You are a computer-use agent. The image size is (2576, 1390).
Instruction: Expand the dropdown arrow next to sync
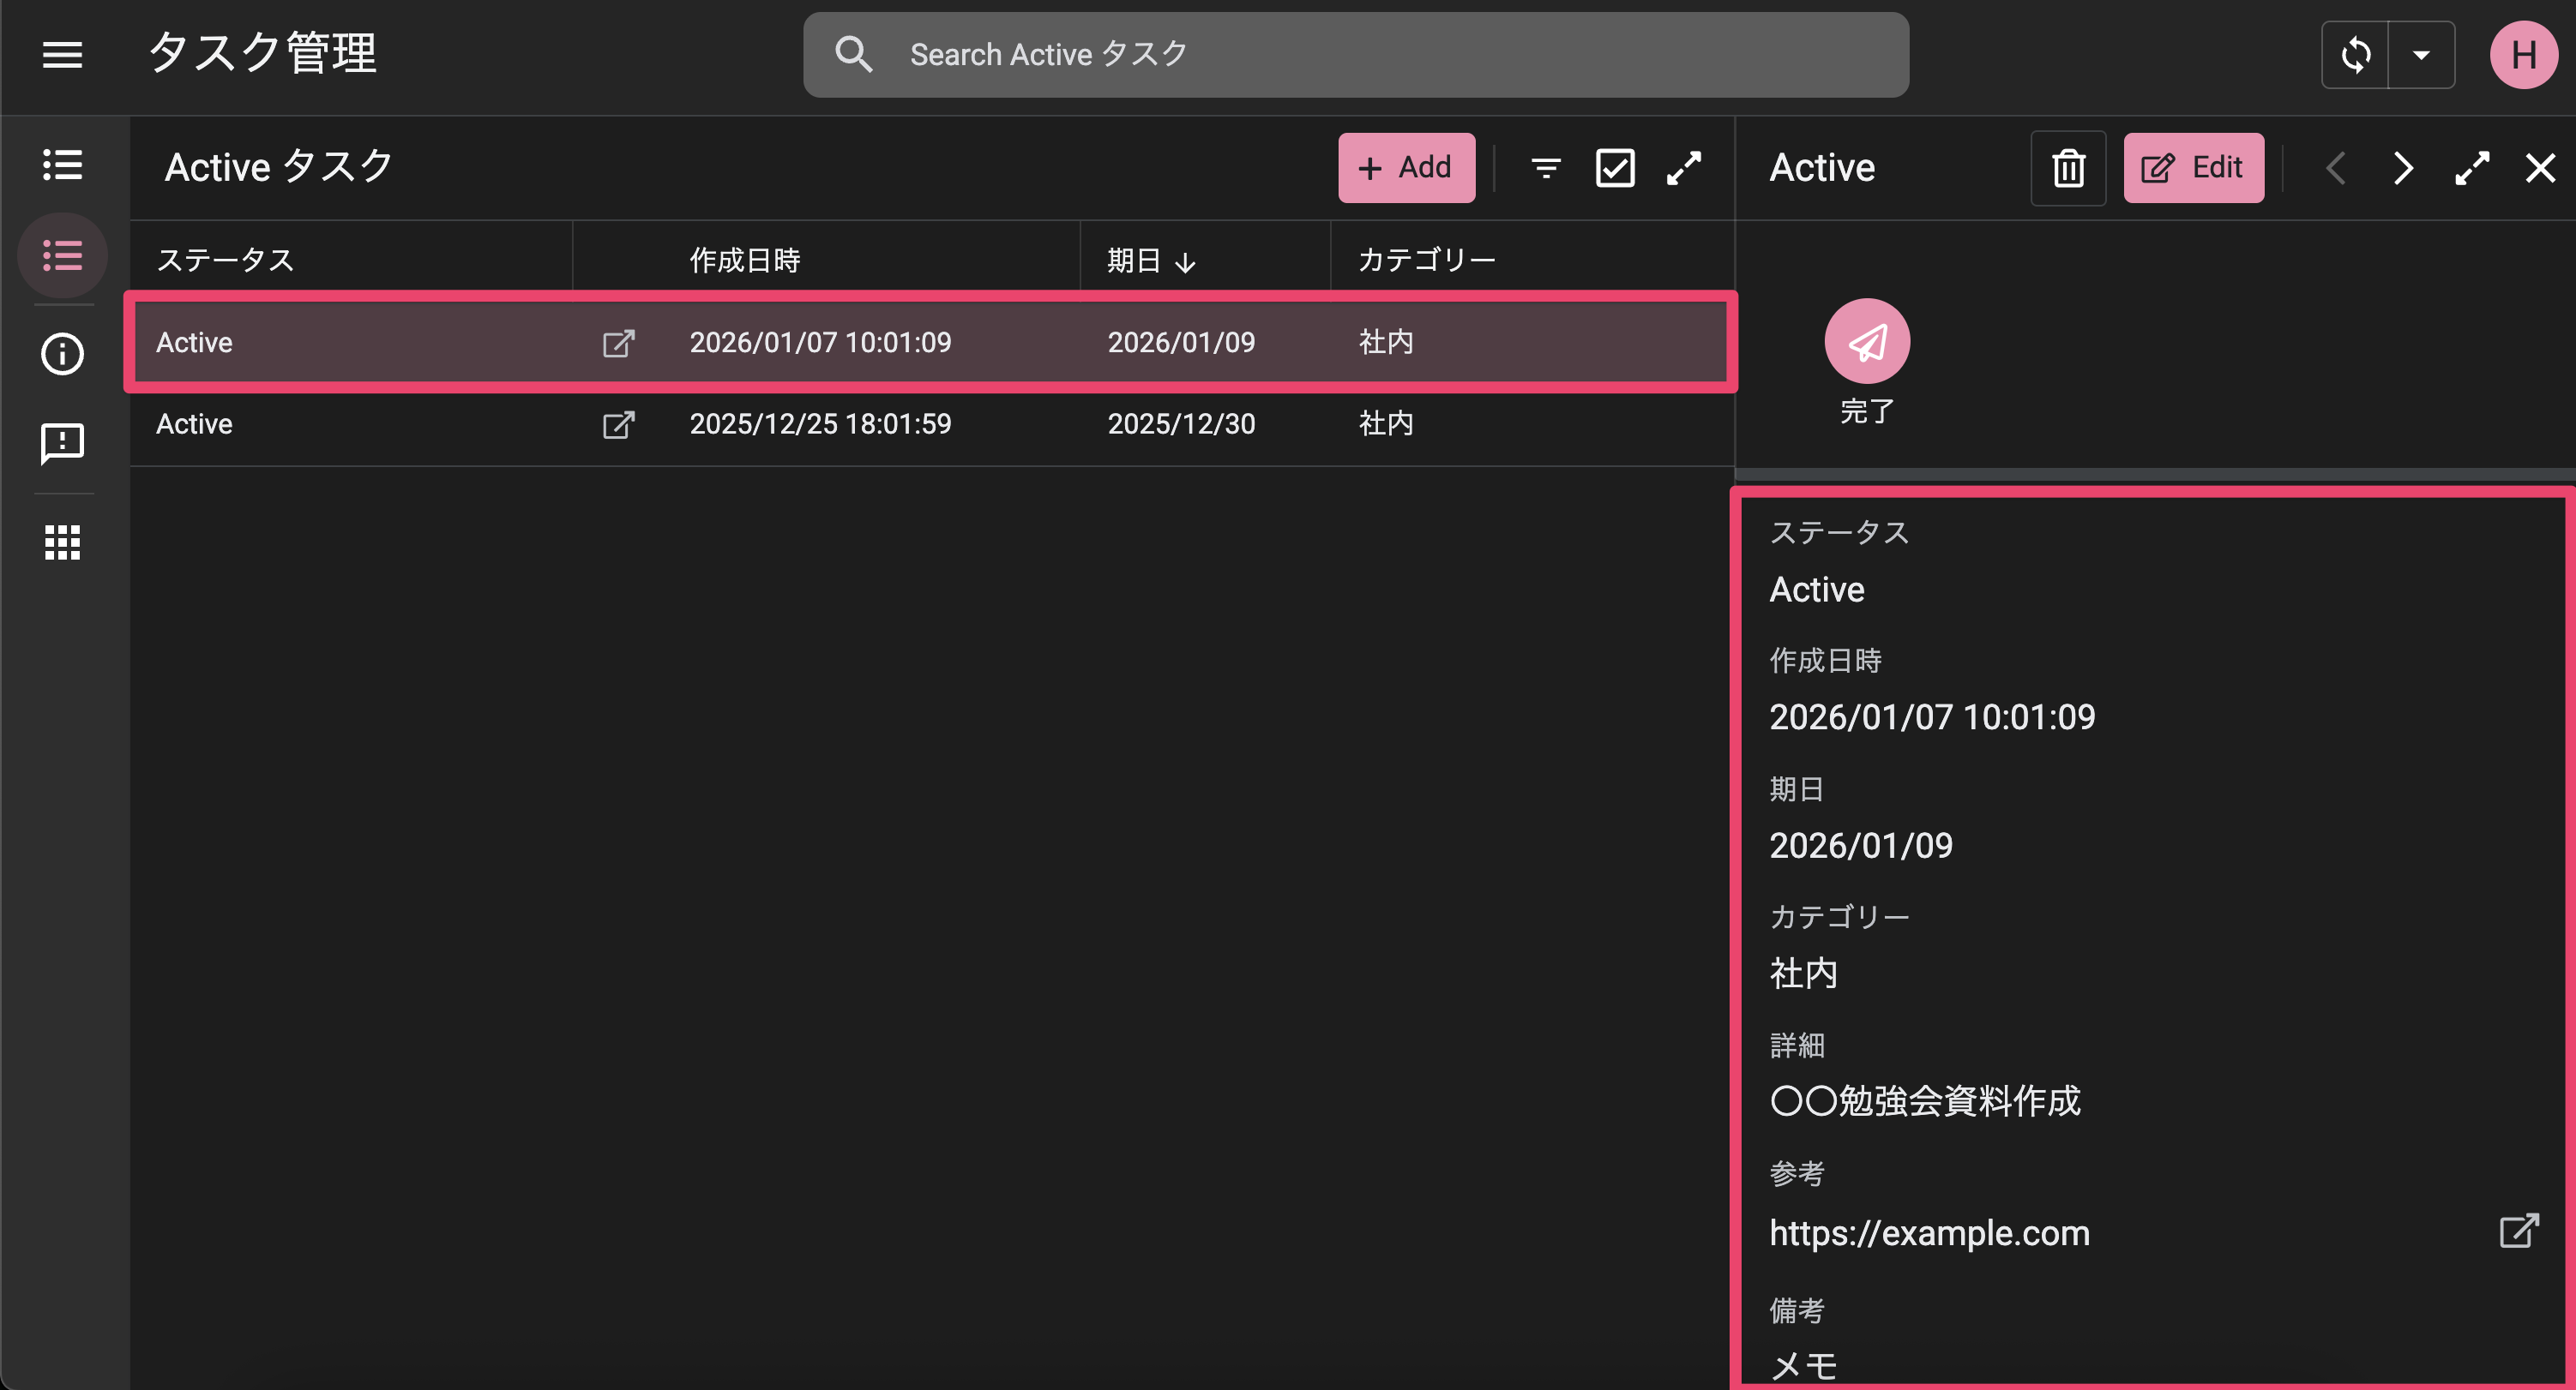tap(2421, 55)
